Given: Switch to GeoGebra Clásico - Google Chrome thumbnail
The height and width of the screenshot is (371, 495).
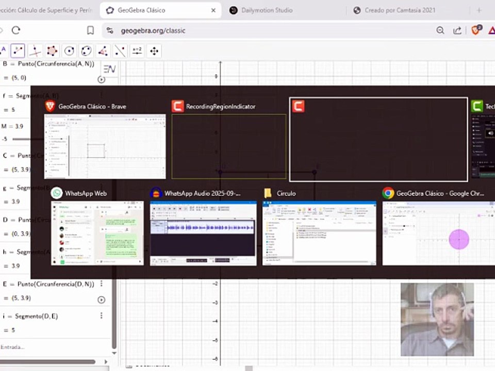Looking at the screenshot, I should point(438,233).
